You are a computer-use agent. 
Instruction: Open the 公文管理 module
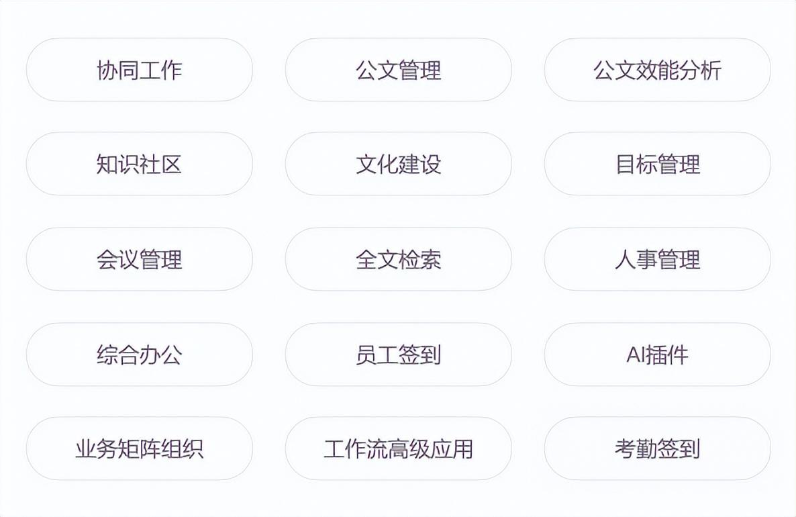click(x=398, y=70)
